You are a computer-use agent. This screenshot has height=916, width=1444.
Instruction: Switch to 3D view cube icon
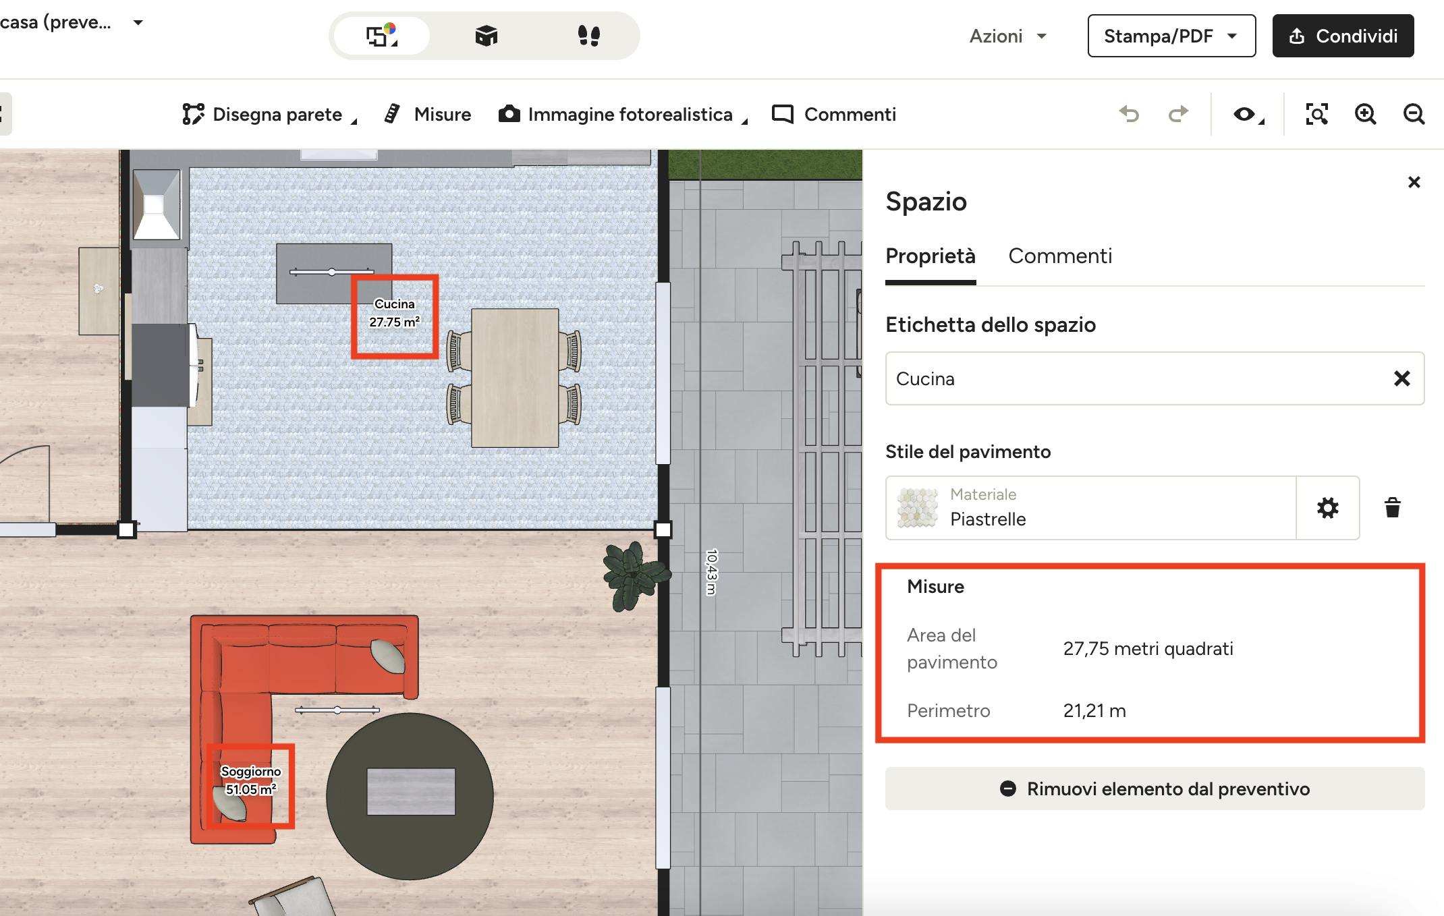(486, 36)
